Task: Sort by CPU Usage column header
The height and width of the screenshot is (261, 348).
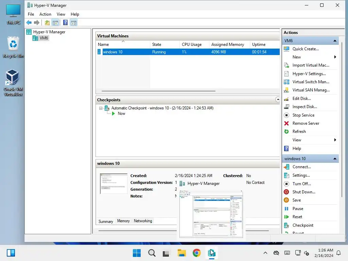Action: coord(194,45)
